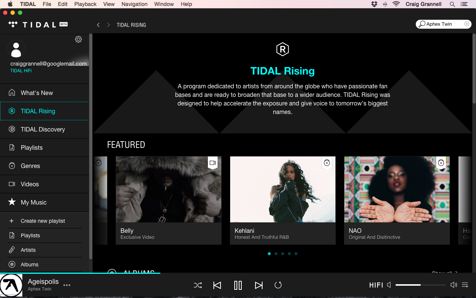The height and width of the screenshot is (298, 476).
Task: Click Dropbox menu bar icon
Action: (374, 4)
